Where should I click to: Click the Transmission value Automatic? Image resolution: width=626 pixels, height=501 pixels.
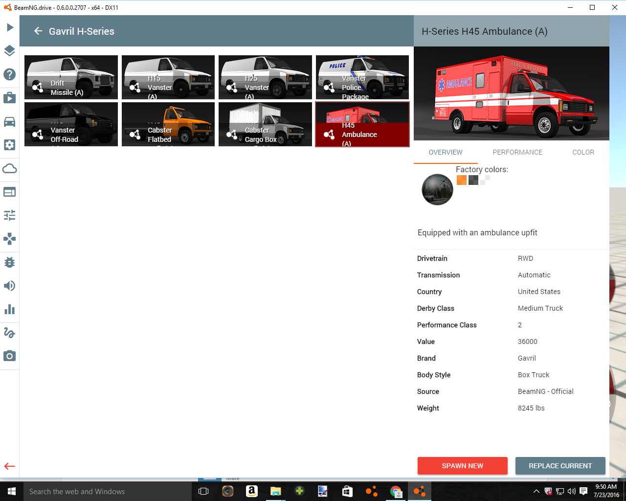click(534, 275)
